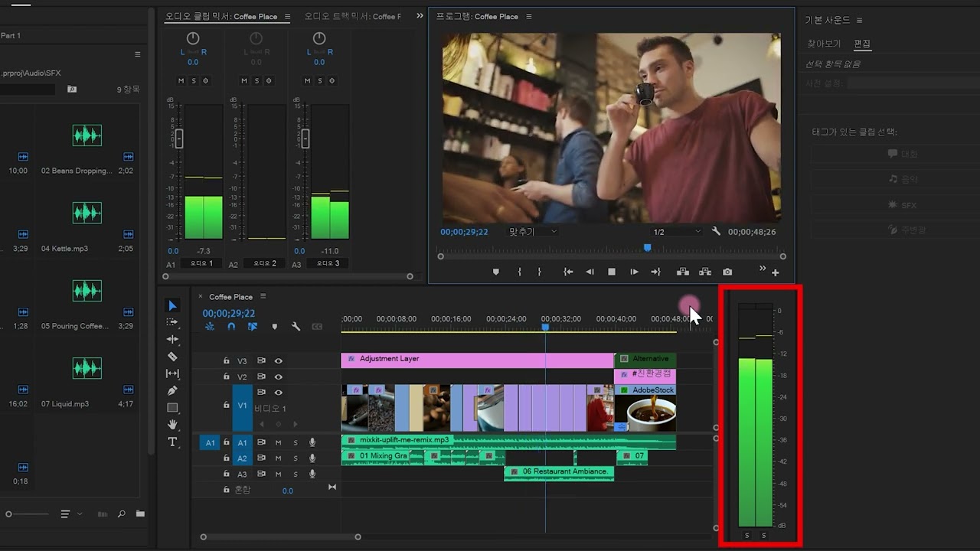Viewport: 980px width, 551px height.
Task: Click the A1 mixer volume fader handle
Action: coord(179,139)
